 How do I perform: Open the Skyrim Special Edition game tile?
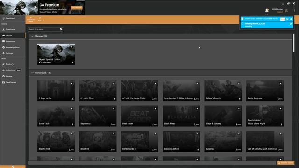[56, 54]
